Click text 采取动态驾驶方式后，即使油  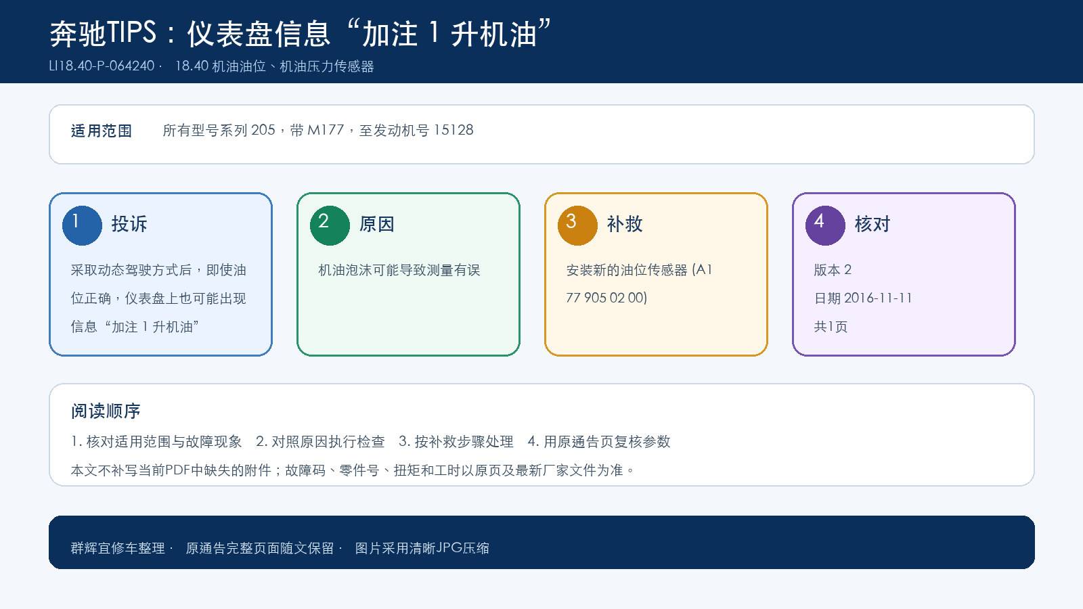158,270
